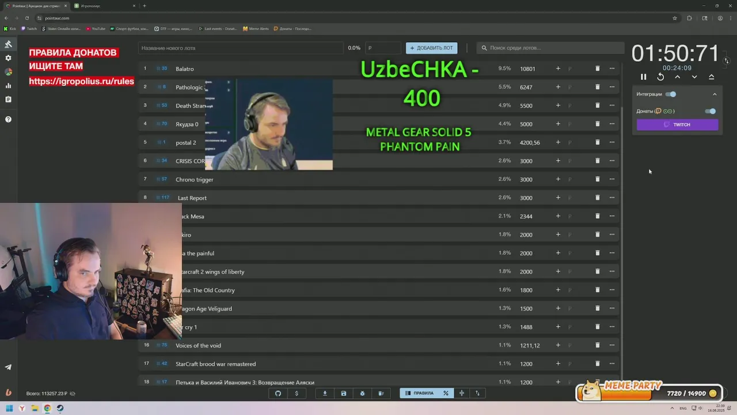
Task: Collapse the Интеграции panel
Action: tap(715, 94)
